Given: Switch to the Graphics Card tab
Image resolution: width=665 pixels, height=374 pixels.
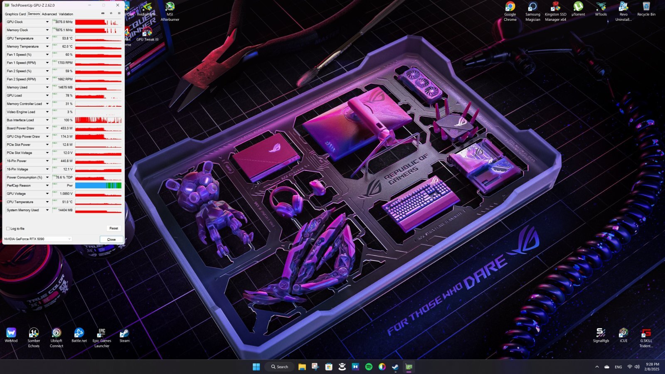Looking at the screenshot, I should (15, 14).
